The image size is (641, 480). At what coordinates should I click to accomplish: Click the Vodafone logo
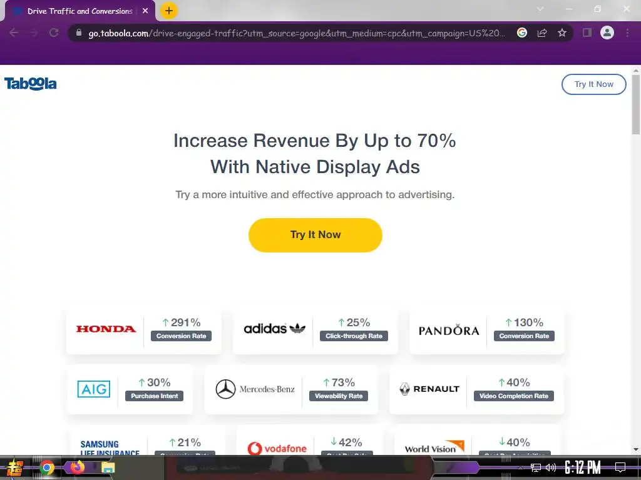click(277, 448)
